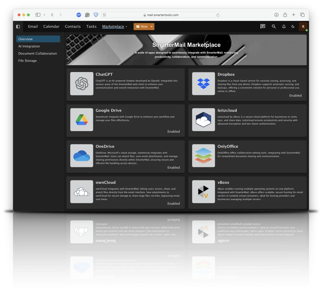Open the leitzcloud logo tile
Screen dimensions: 322x296
[x=203, y=120]
